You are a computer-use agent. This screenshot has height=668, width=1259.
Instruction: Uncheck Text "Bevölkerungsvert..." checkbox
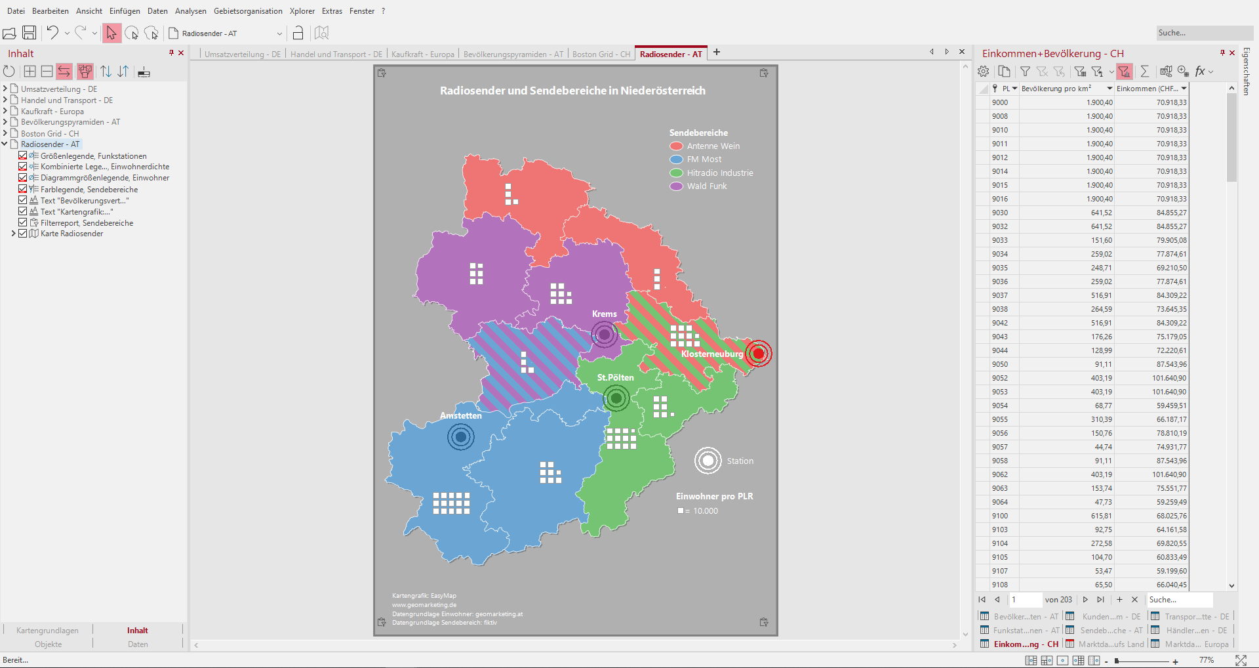point(23,200)
